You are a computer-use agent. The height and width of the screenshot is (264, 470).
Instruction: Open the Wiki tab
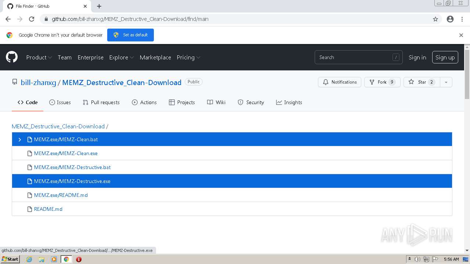[216, 102]
